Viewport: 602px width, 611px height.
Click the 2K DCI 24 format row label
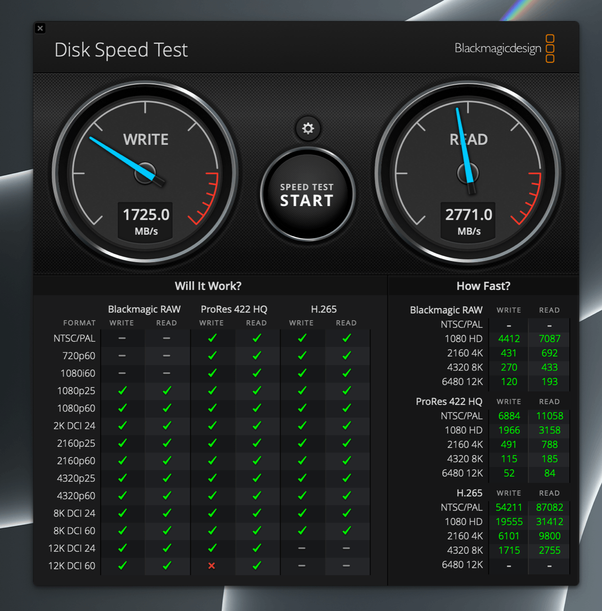(74, 426)
